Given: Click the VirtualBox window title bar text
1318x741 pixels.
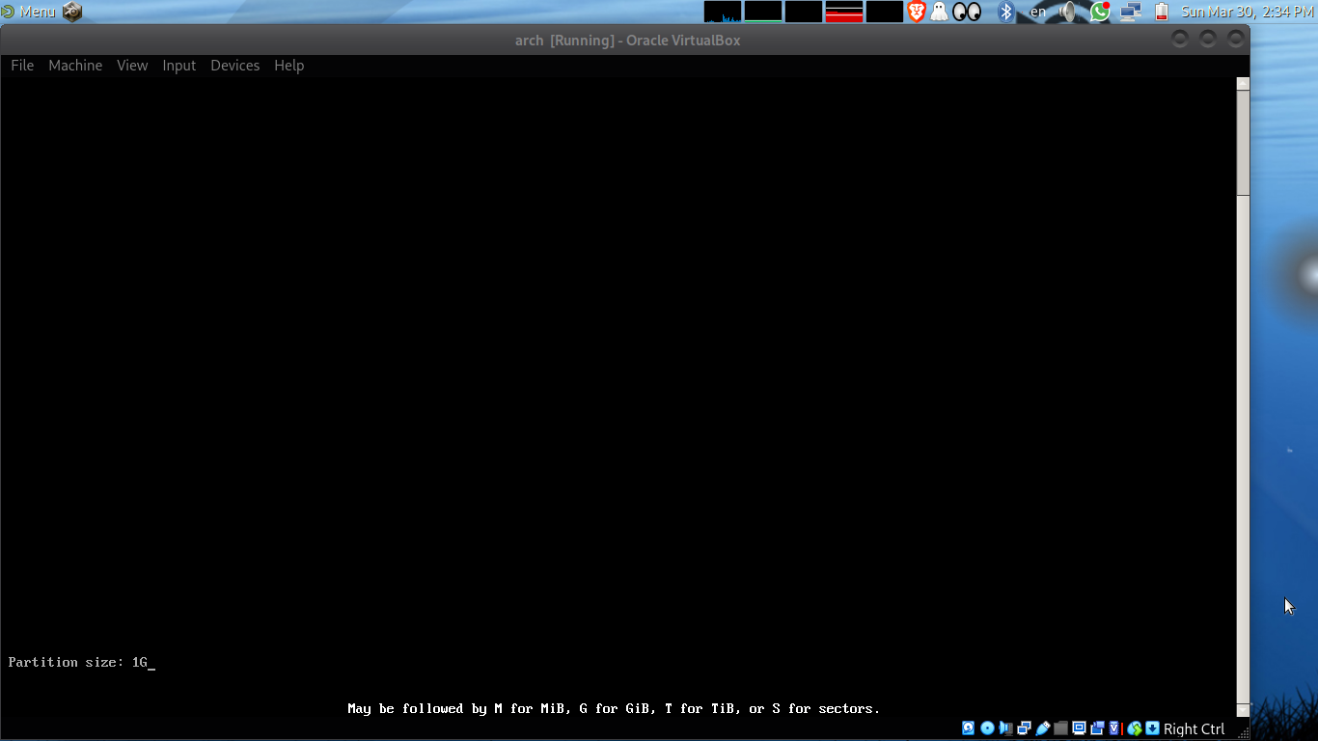Looking at the screenshot, I should point(628,41).
